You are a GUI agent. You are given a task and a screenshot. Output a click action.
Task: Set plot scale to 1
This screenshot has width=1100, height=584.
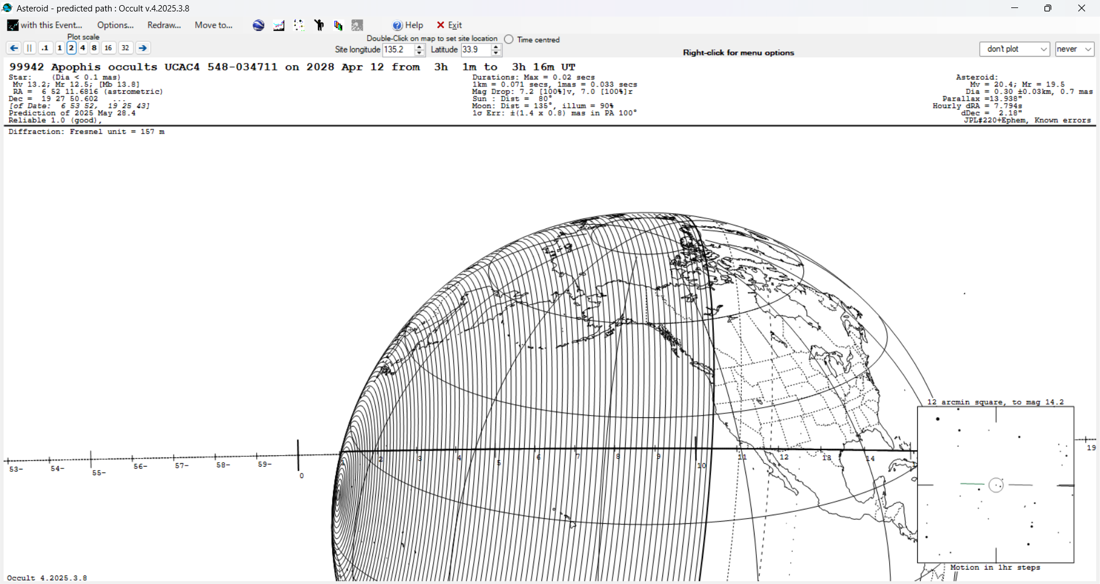tap(60, 48)
